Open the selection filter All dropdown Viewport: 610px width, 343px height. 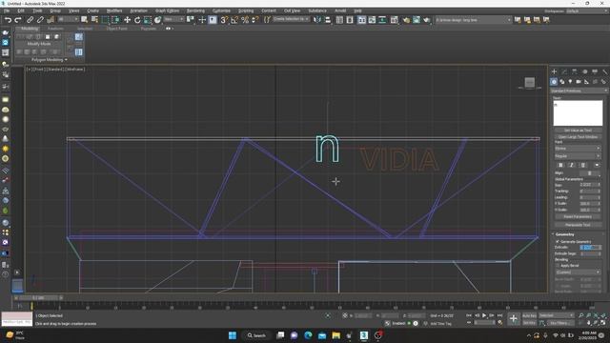(68, 19)
